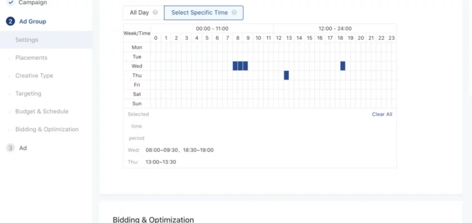Open Budget & Schedule sidebar item
472x223 pixels.
tap(42, 111)
